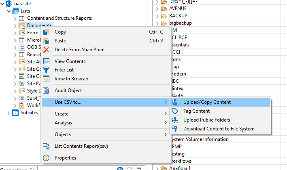Click the View In Browser eye icon
The width and height of the screenshot is (287, 170).
[x=46, y=79]
